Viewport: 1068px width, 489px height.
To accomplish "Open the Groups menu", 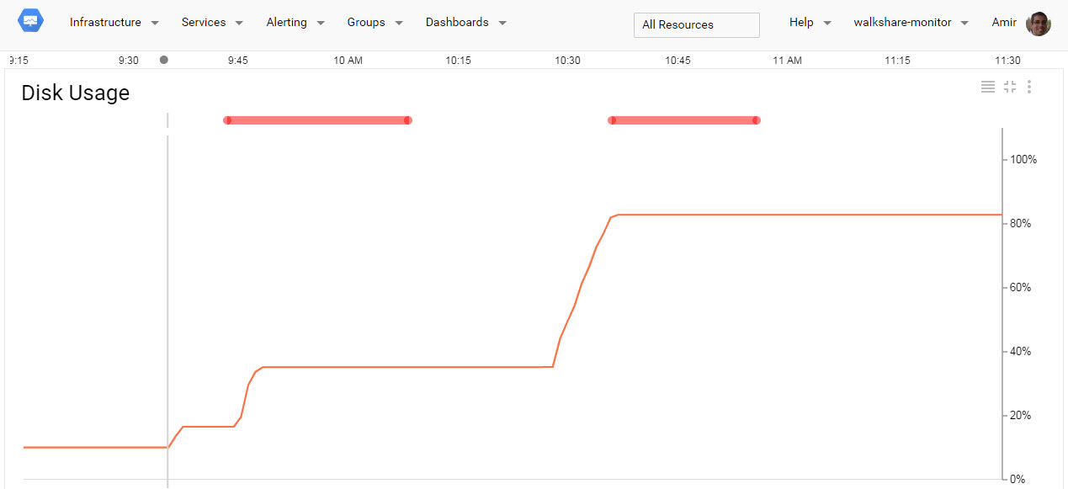I will [x=366, y=23].
